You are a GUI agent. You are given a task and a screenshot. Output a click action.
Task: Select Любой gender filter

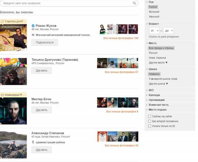pyautogui.click(x=153, y=7)
